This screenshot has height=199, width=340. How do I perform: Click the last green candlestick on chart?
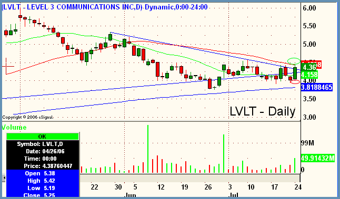click(295, 73)
